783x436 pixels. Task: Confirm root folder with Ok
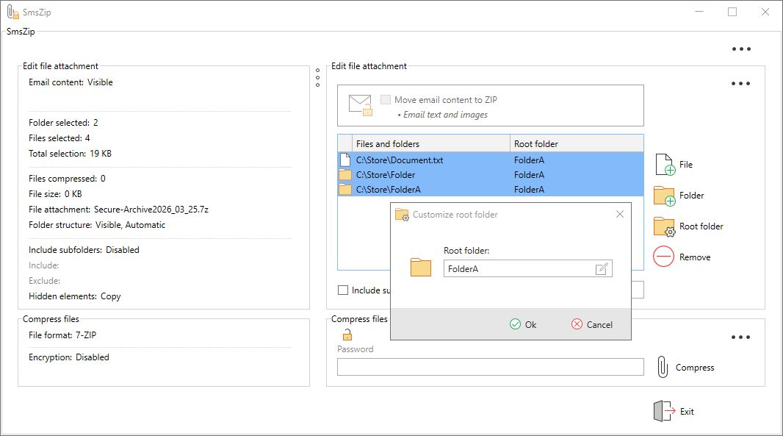tap(524, 324)
